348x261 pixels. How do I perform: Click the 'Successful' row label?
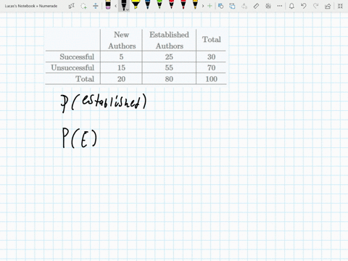point(77,57)
